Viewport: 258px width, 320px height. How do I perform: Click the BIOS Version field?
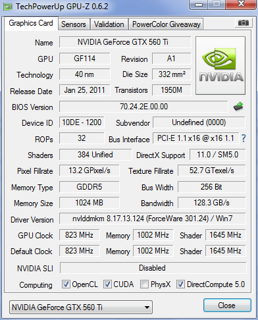click(143, 107)
